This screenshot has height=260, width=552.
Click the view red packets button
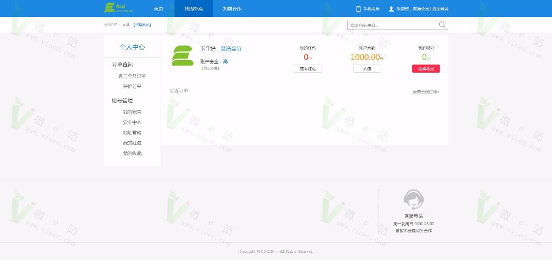(x=308, y=69)
